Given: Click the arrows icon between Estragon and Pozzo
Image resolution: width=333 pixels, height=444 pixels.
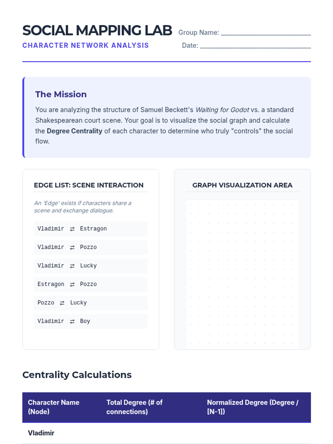Looking at the screenshot, I should (72, 284).
